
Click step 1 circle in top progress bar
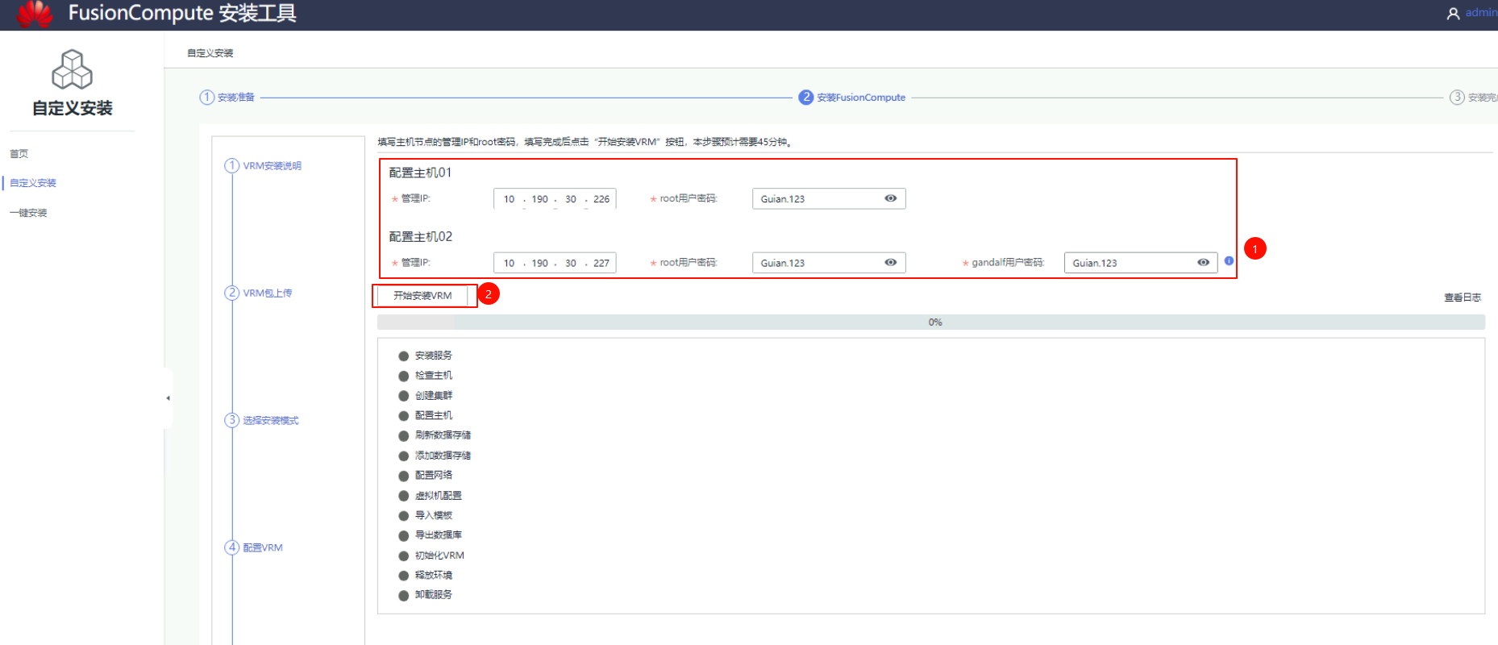207,98
